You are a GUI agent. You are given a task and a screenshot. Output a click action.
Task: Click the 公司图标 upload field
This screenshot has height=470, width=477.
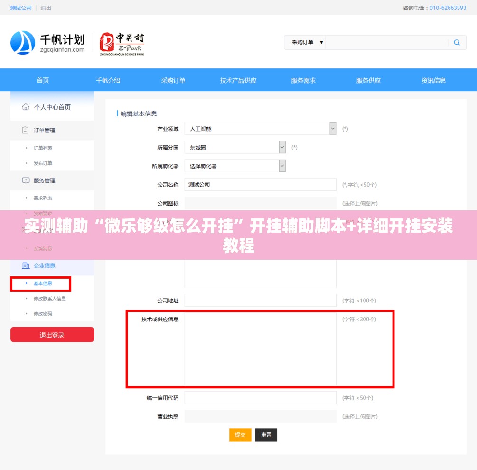pos(260,203)
